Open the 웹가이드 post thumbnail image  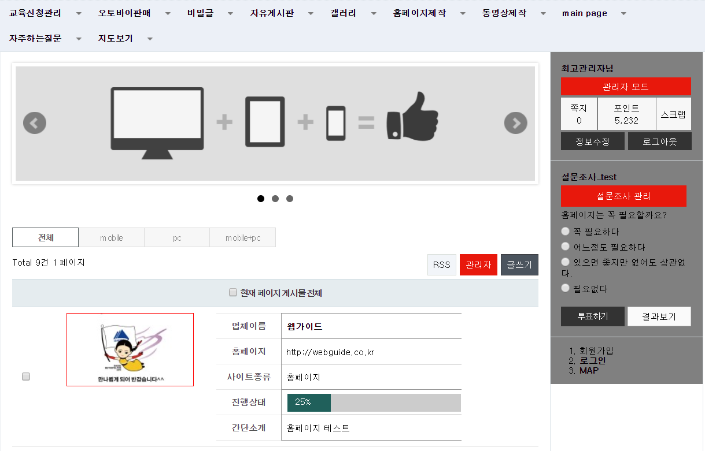pyautogui.click(x=130, y=349)
